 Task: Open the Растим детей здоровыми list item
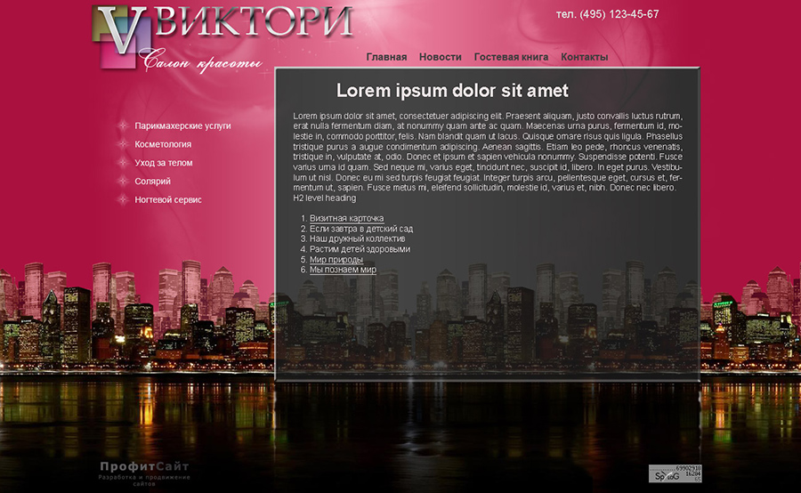360,250
